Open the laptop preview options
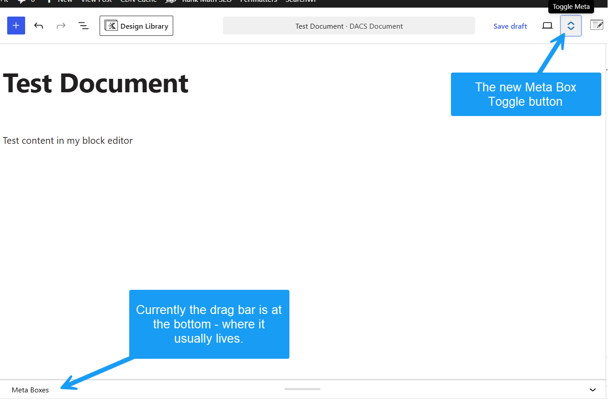Viewport: 608px width, 400px height. click(x=547, y=26)
